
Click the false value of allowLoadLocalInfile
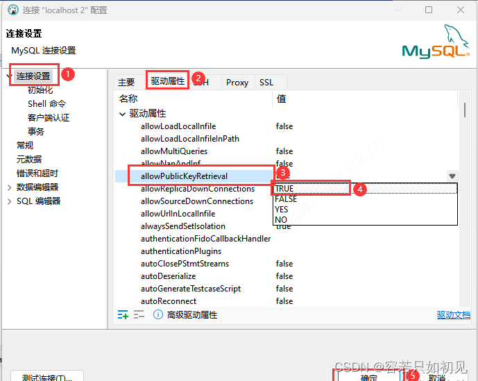(284, 126)
